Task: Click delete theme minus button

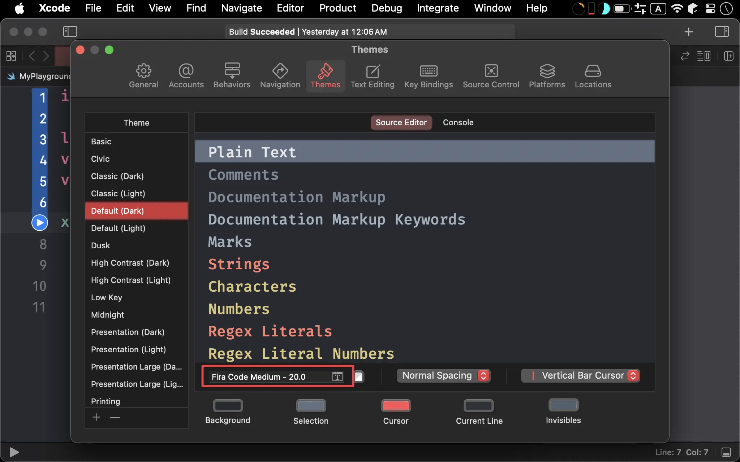Action: click(x=115, y=417)
